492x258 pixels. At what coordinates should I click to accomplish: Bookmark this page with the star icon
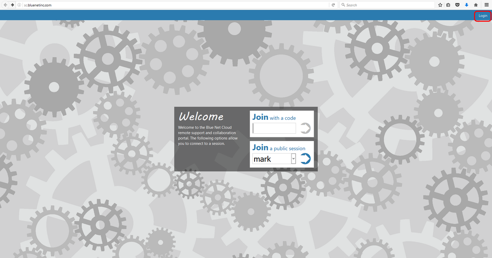pyautogui.click(x=440, y=5)
